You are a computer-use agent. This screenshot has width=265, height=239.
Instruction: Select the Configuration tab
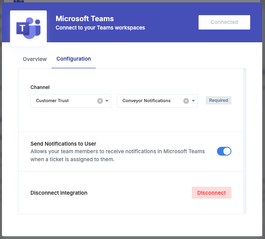click(74, 59)
